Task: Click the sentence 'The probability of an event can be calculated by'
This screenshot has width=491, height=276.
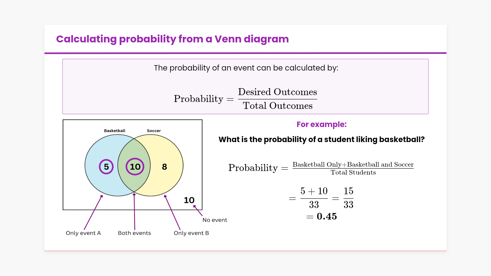Action: [246, 68]
